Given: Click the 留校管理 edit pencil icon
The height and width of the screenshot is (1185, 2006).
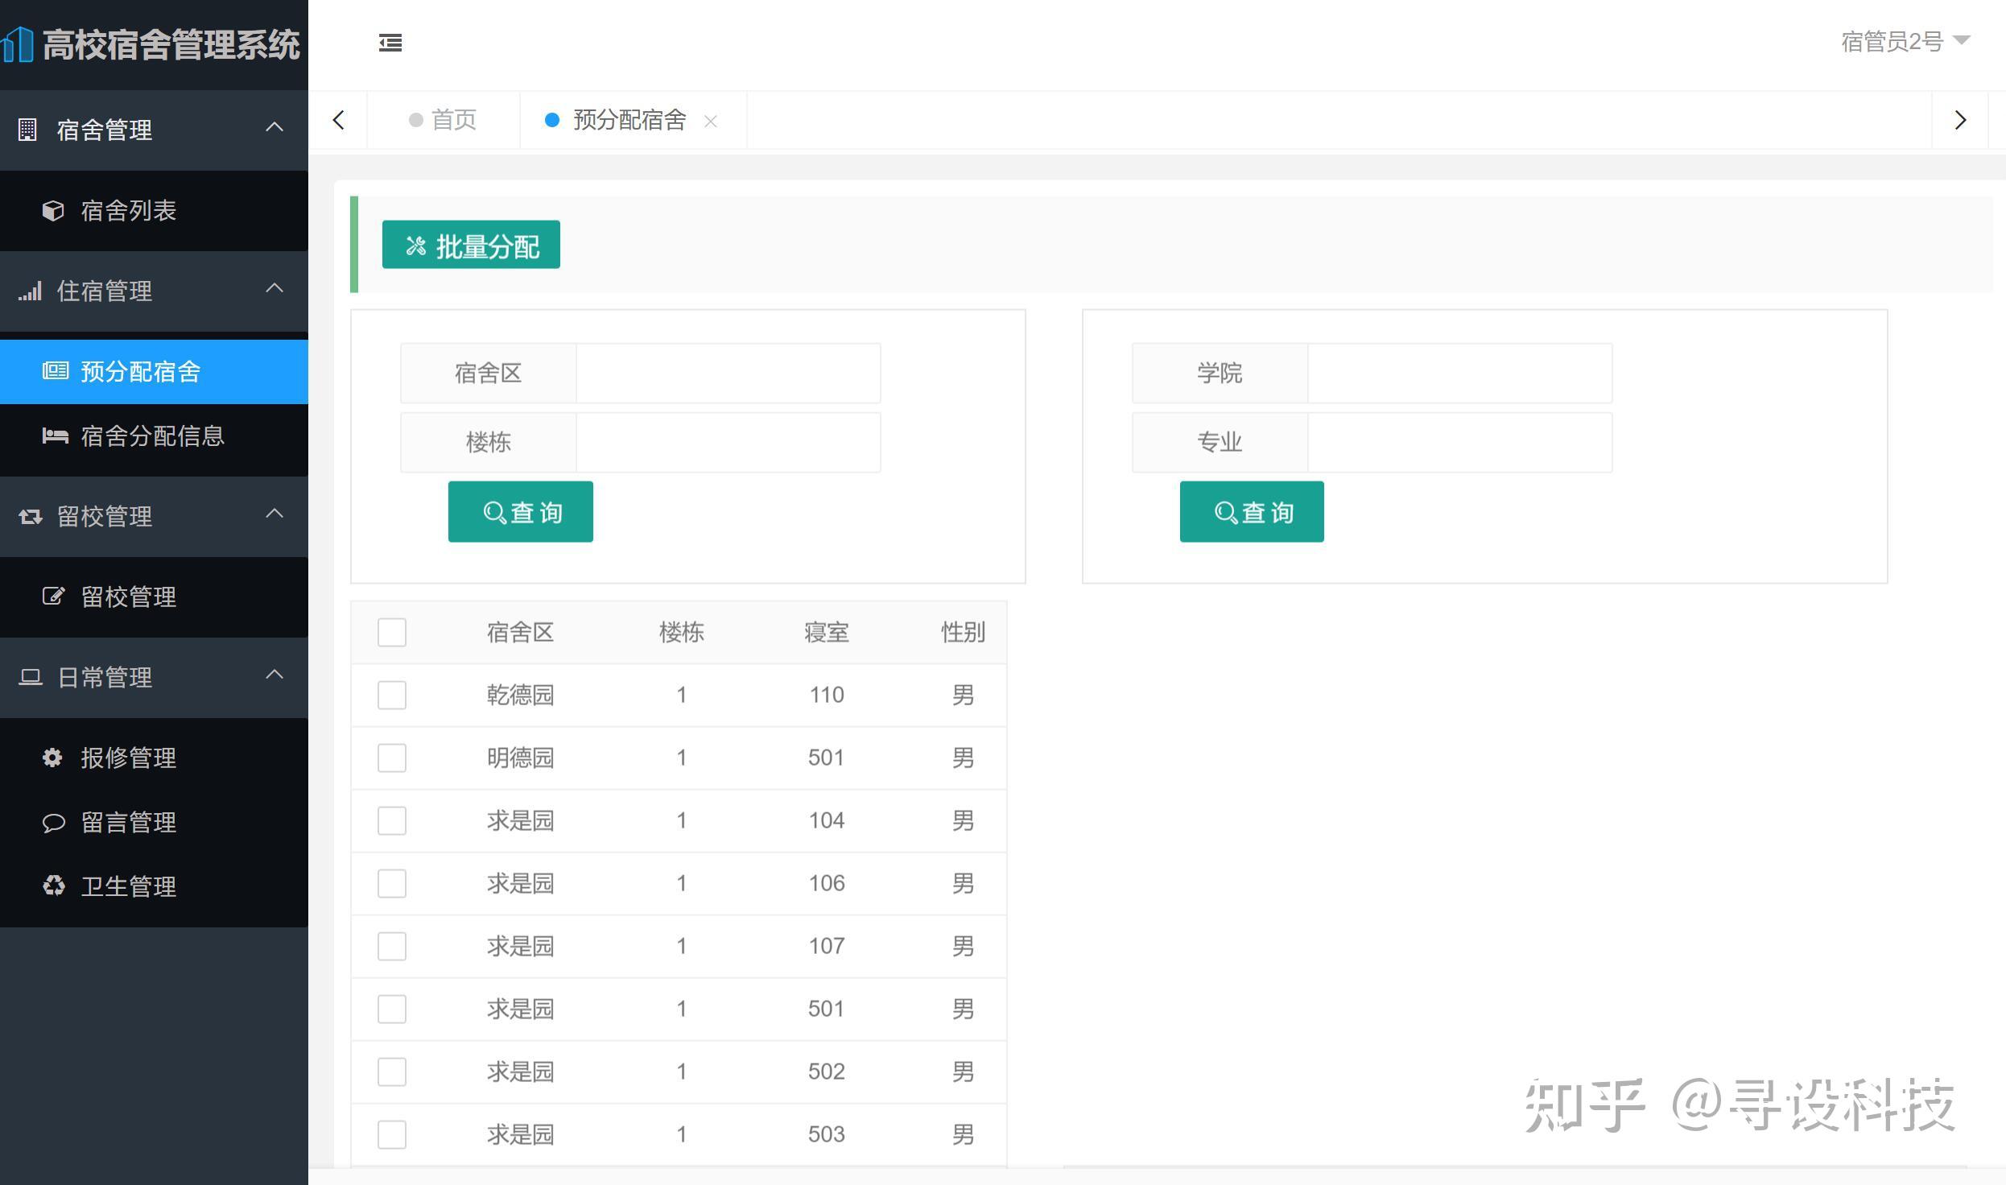Looking at the screenshot, I should [x=53, y=596].
